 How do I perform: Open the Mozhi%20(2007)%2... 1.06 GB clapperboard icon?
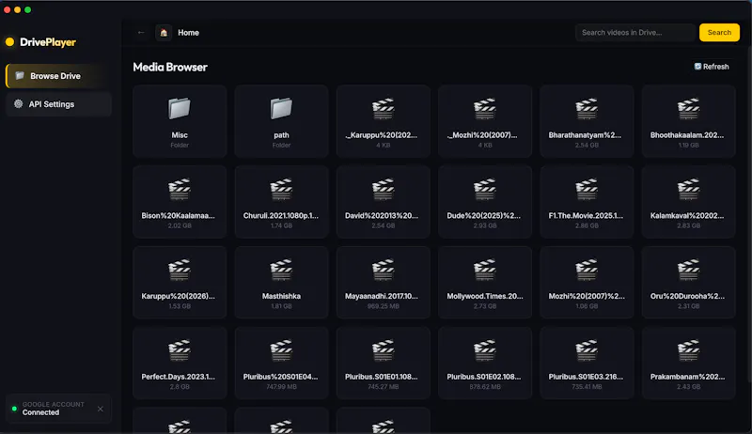pyautogui.click(x=587, y=270)
